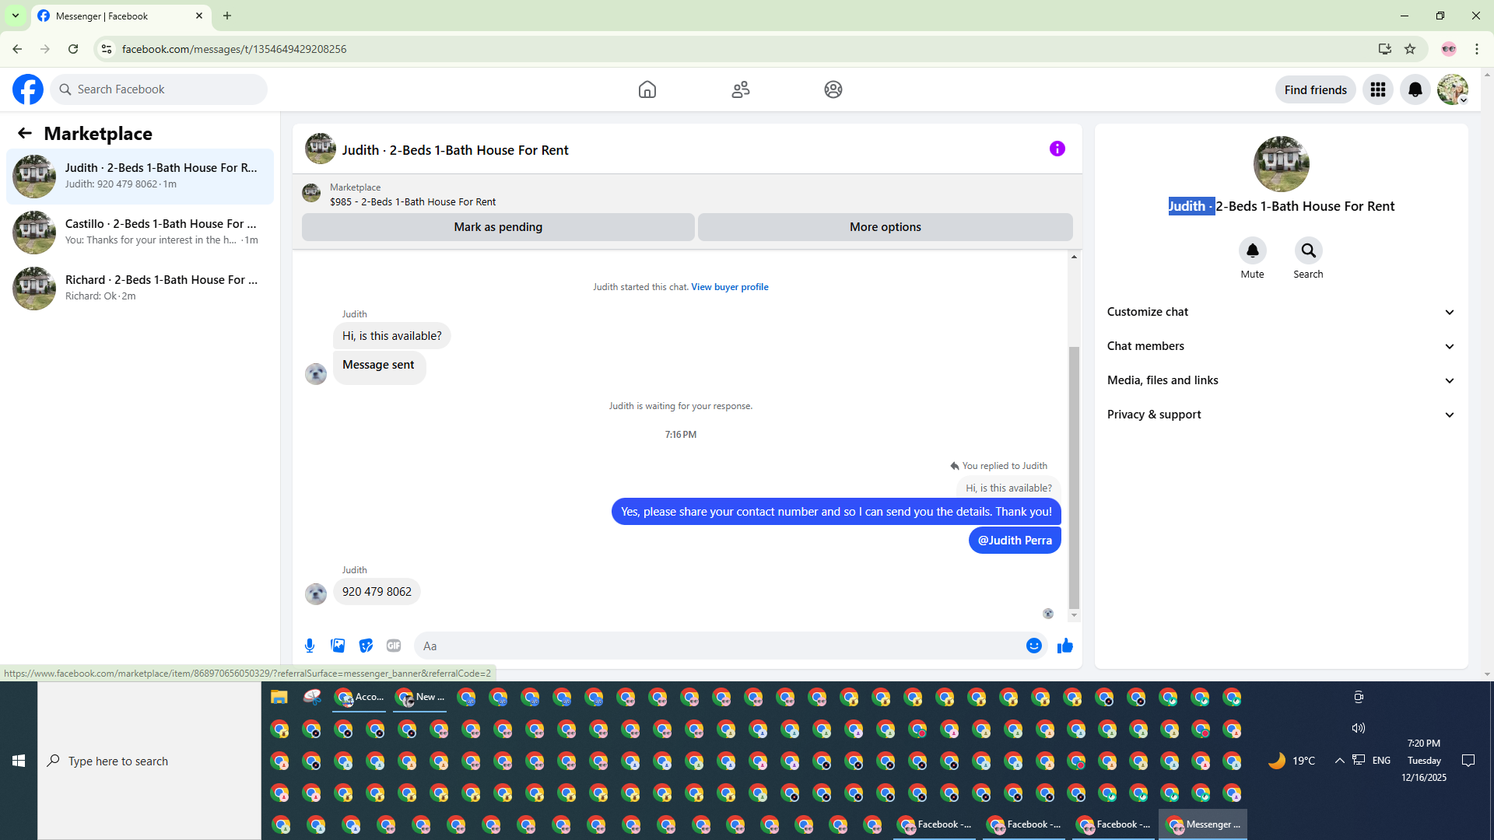The image size is (1494, 840).
Task: Open the Chrome three-dot menu
Action: pyautogui.click(x=1476, y=49)
